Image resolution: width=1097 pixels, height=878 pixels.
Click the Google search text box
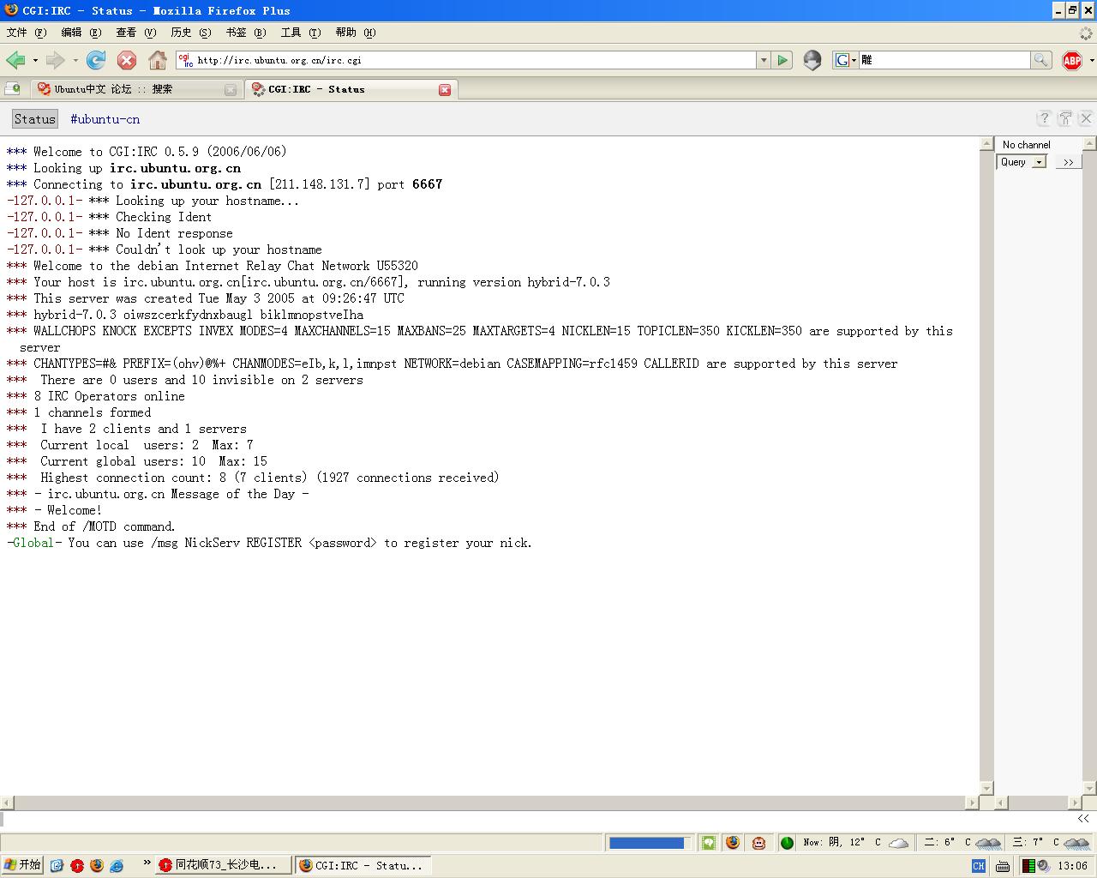(944, 60)
